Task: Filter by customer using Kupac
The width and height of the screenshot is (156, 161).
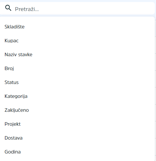Action: point(77,41)
